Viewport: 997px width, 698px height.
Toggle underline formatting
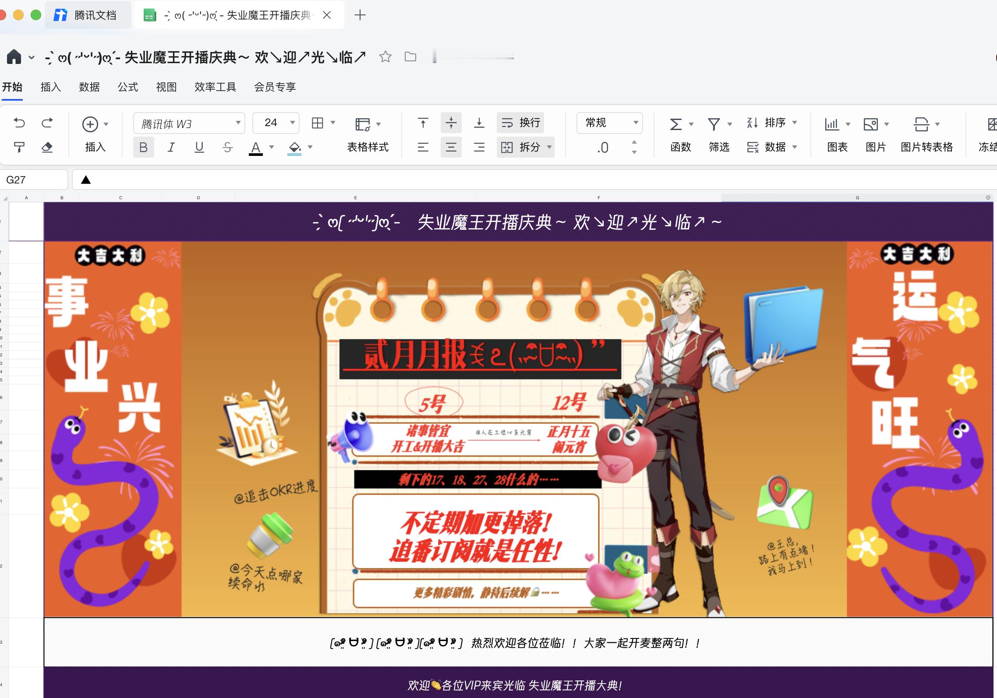pos(199,148)
